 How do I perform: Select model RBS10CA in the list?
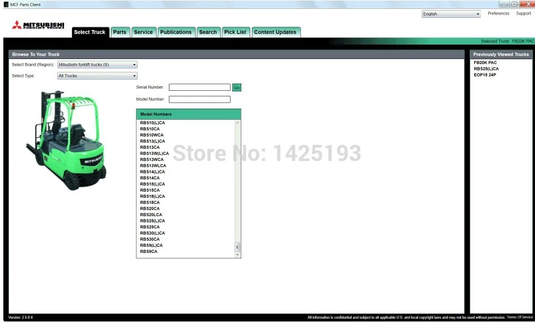[150, 129]
